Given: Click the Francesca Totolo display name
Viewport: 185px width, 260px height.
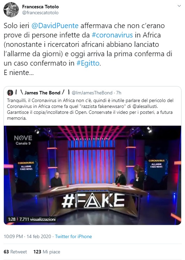Looking at the screenshot, I should [x=40, y=7].
